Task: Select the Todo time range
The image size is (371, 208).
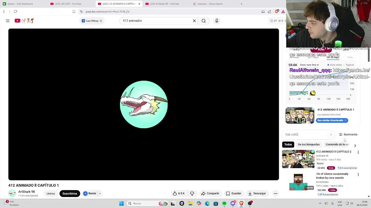Action: (350, 57)
